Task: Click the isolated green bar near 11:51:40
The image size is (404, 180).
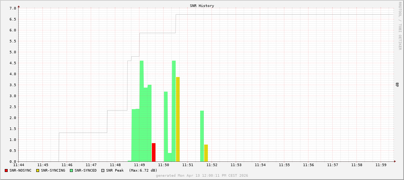Action: [202, 136]
